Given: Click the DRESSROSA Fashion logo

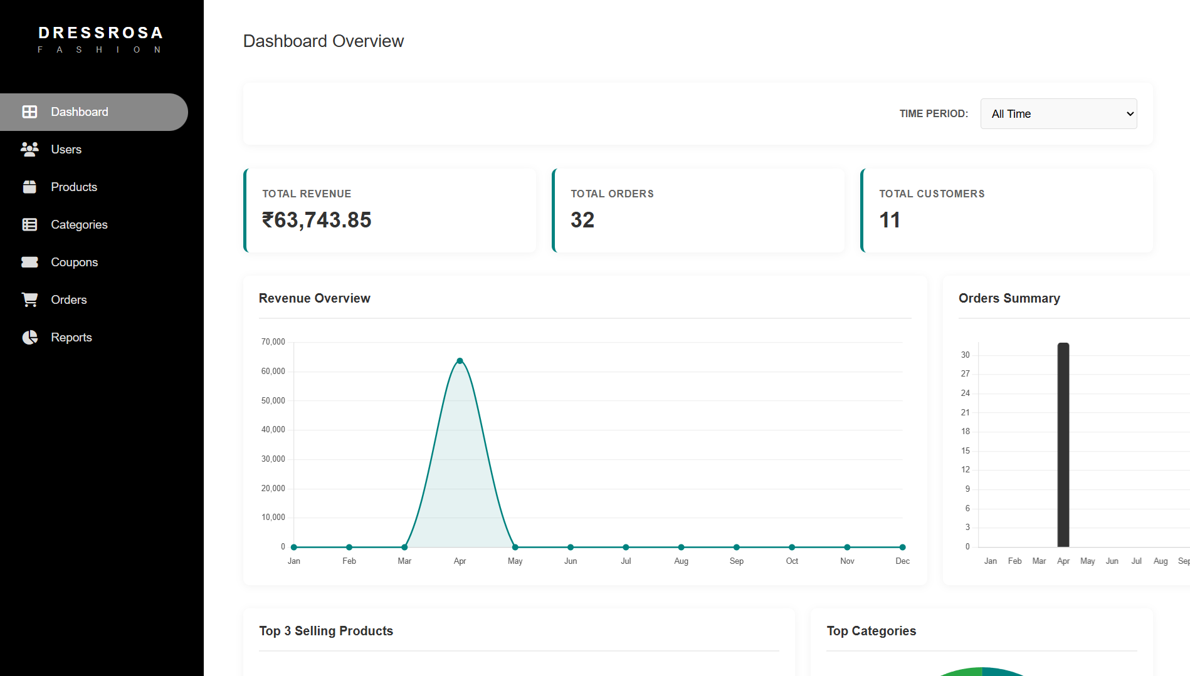Looking at the screenshot, I should (x=100, y=39).
